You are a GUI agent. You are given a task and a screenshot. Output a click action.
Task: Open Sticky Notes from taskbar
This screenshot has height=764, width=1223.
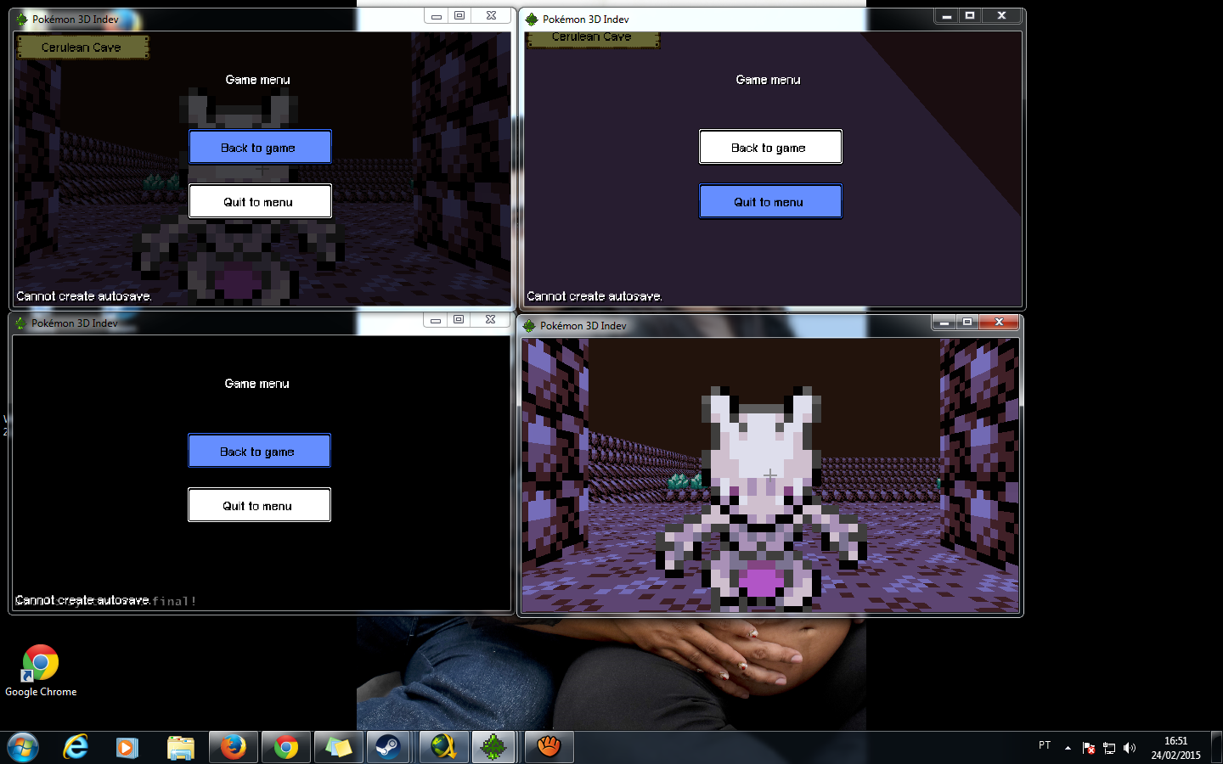click(x=338, y=747)
